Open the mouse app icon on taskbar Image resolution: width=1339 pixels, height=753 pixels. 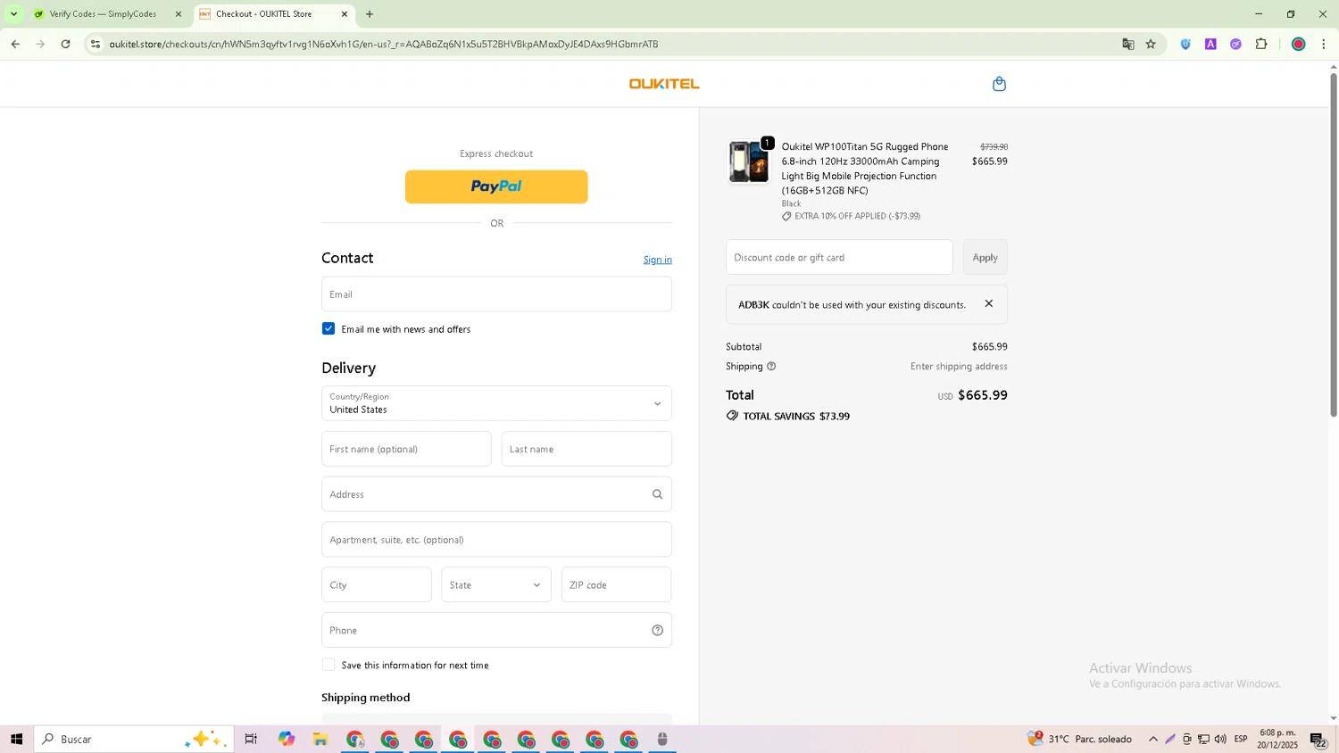(x=662, y=739)
